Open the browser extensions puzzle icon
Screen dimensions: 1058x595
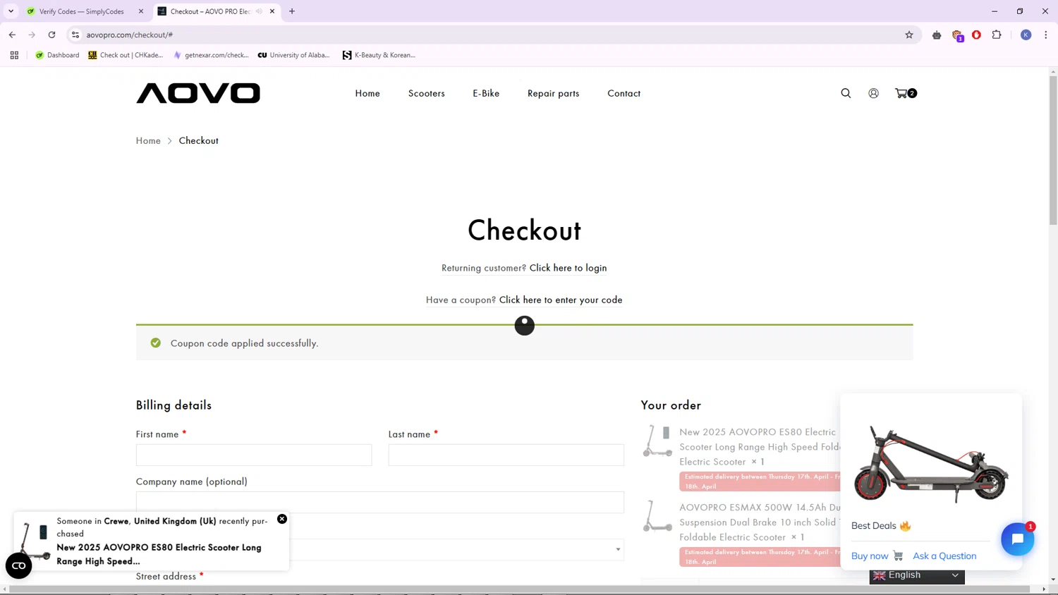(x=997, y=35)
